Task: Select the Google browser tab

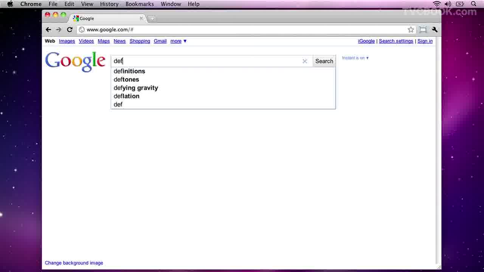Action: [108, 18]
